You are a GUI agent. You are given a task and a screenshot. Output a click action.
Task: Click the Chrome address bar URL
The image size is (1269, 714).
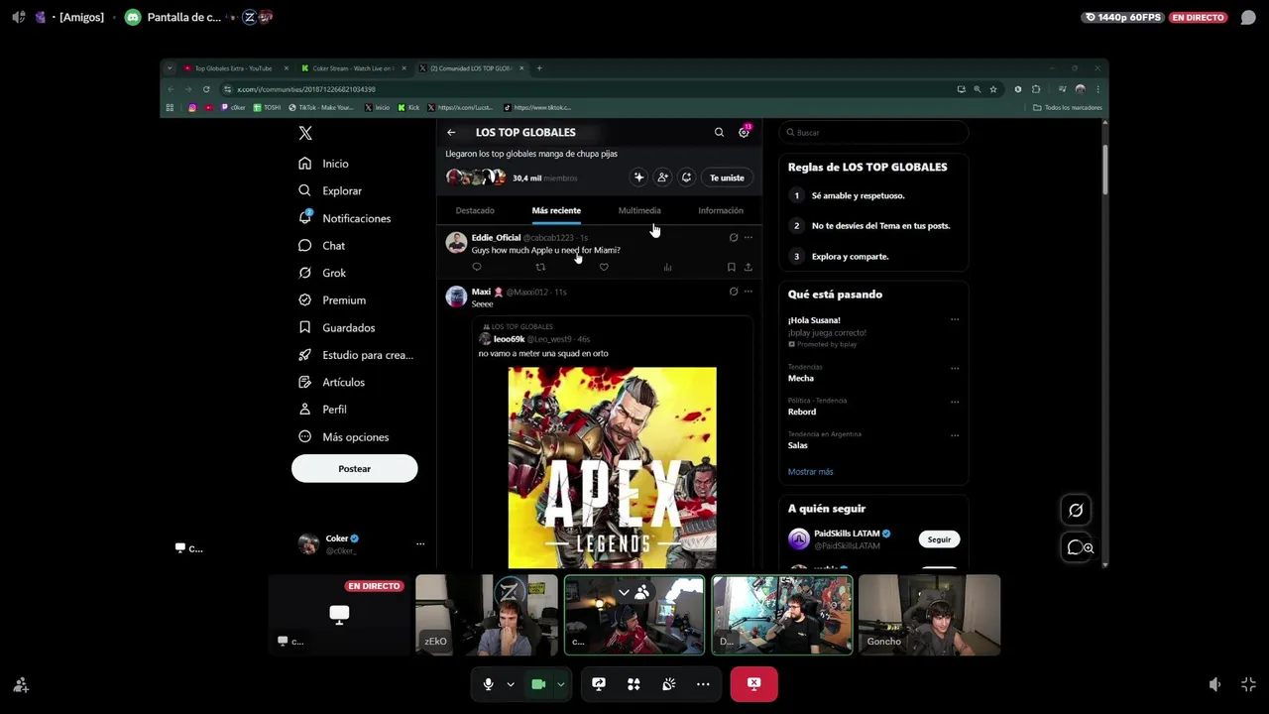coord(306,89)
